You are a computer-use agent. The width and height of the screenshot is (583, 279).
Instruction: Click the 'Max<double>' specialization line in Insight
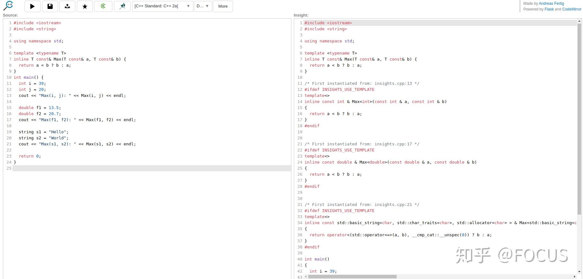pos(391,162)
